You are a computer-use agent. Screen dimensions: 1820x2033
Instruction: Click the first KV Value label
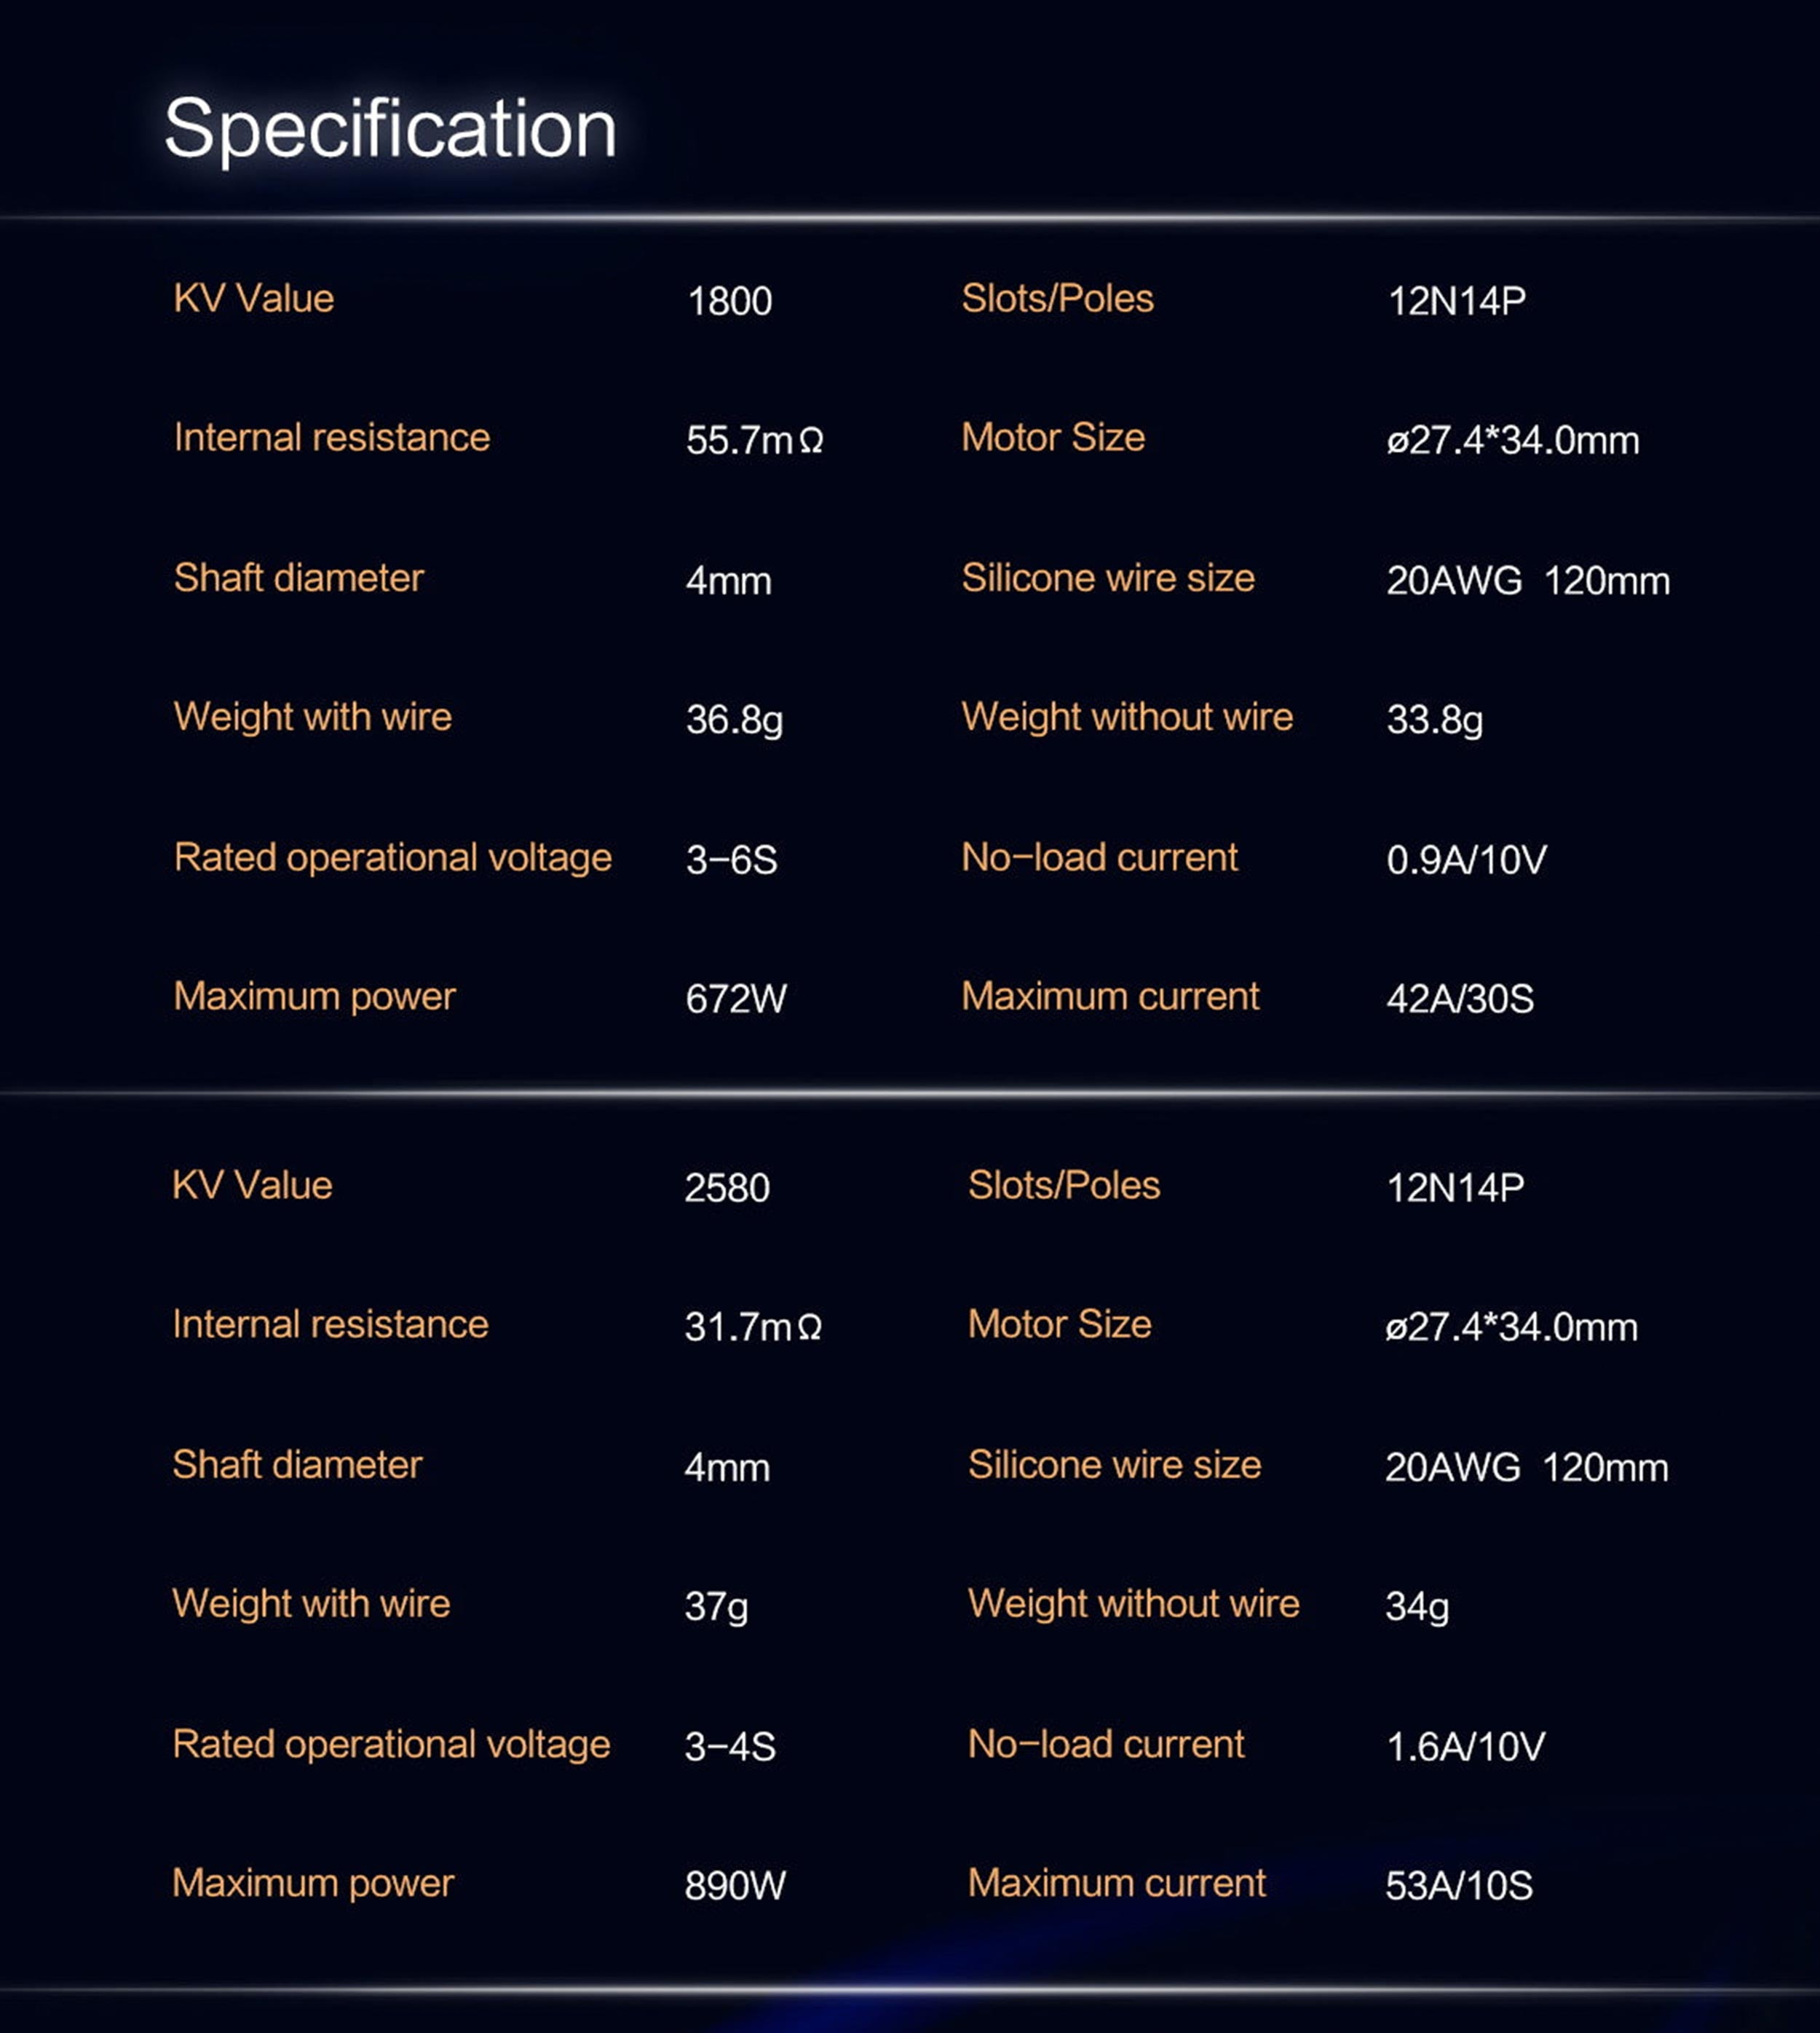pyautogui.click(x=254, y=298)
